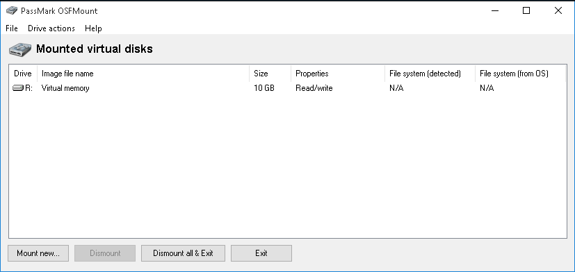Select the R: drive icon in list

click(18, 88)
